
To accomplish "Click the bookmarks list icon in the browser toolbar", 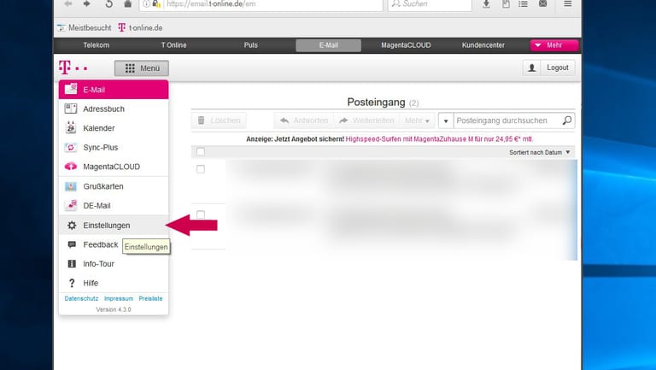I will point(524,3).
